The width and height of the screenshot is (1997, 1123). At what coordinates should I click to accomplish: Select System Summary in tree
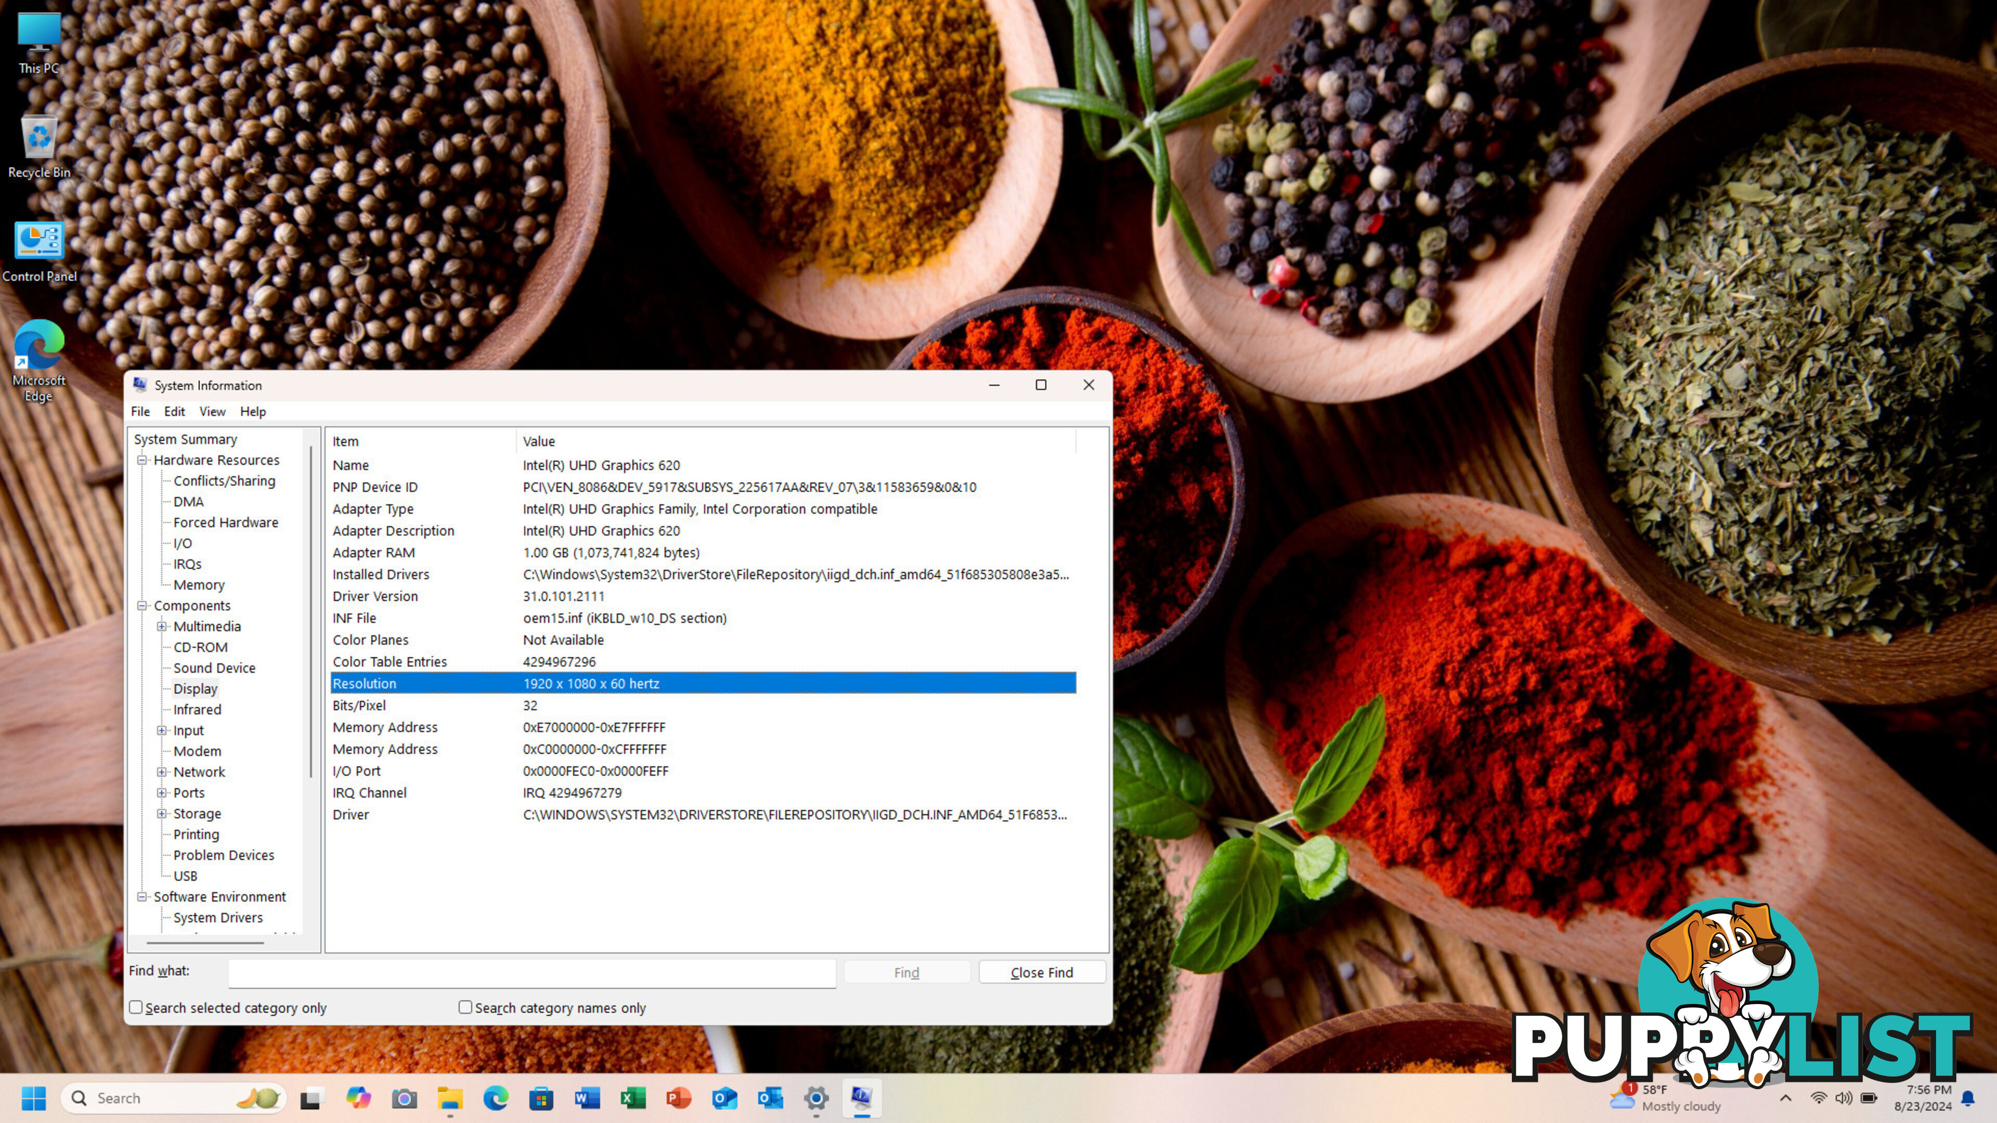(x=185, y=439)
